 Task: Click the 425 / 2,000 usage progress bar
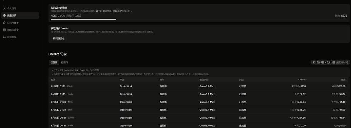tap(199, 19)
